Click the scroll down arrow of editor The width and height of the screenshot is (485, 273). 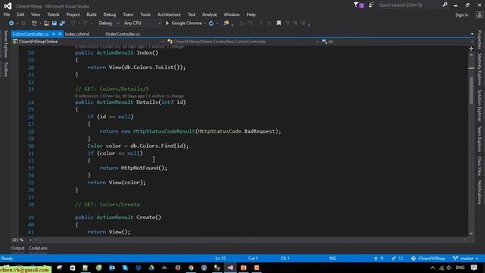click(471, 234)
